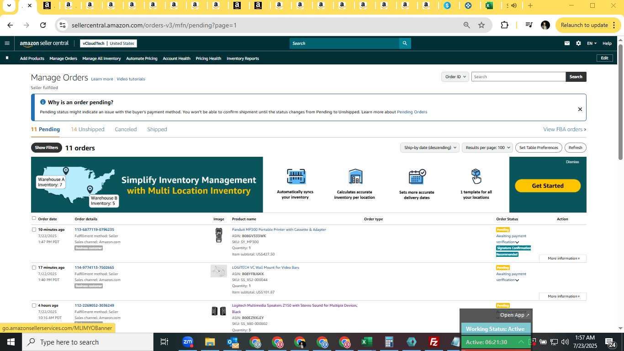This screenshot has width=624, height=351.
Task: Click the Get Started button
Action: point(548,186)
